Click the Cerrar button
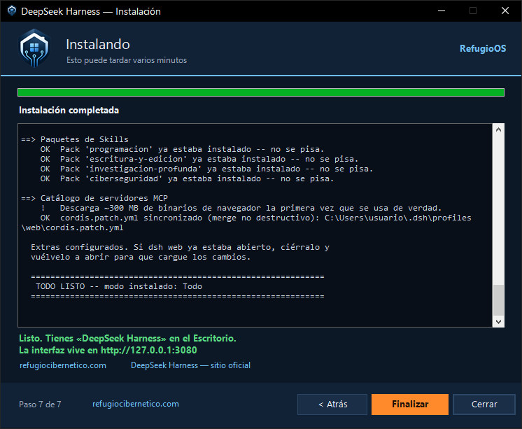522x429 pixels. [484, 405]
